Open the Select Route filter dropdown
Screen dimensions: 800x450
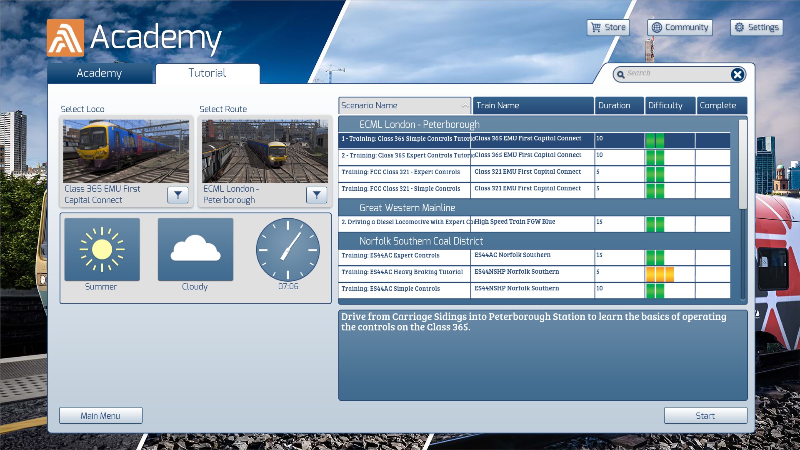click(317, 195)
